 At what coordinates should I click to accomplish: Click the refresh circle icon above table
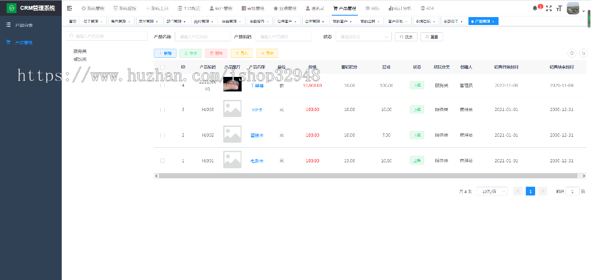coord(582,53)
